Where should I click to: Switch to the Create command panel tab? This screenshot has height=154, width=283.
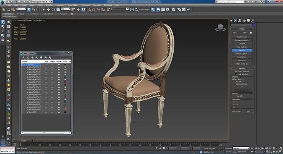click(x=232, y=21)
